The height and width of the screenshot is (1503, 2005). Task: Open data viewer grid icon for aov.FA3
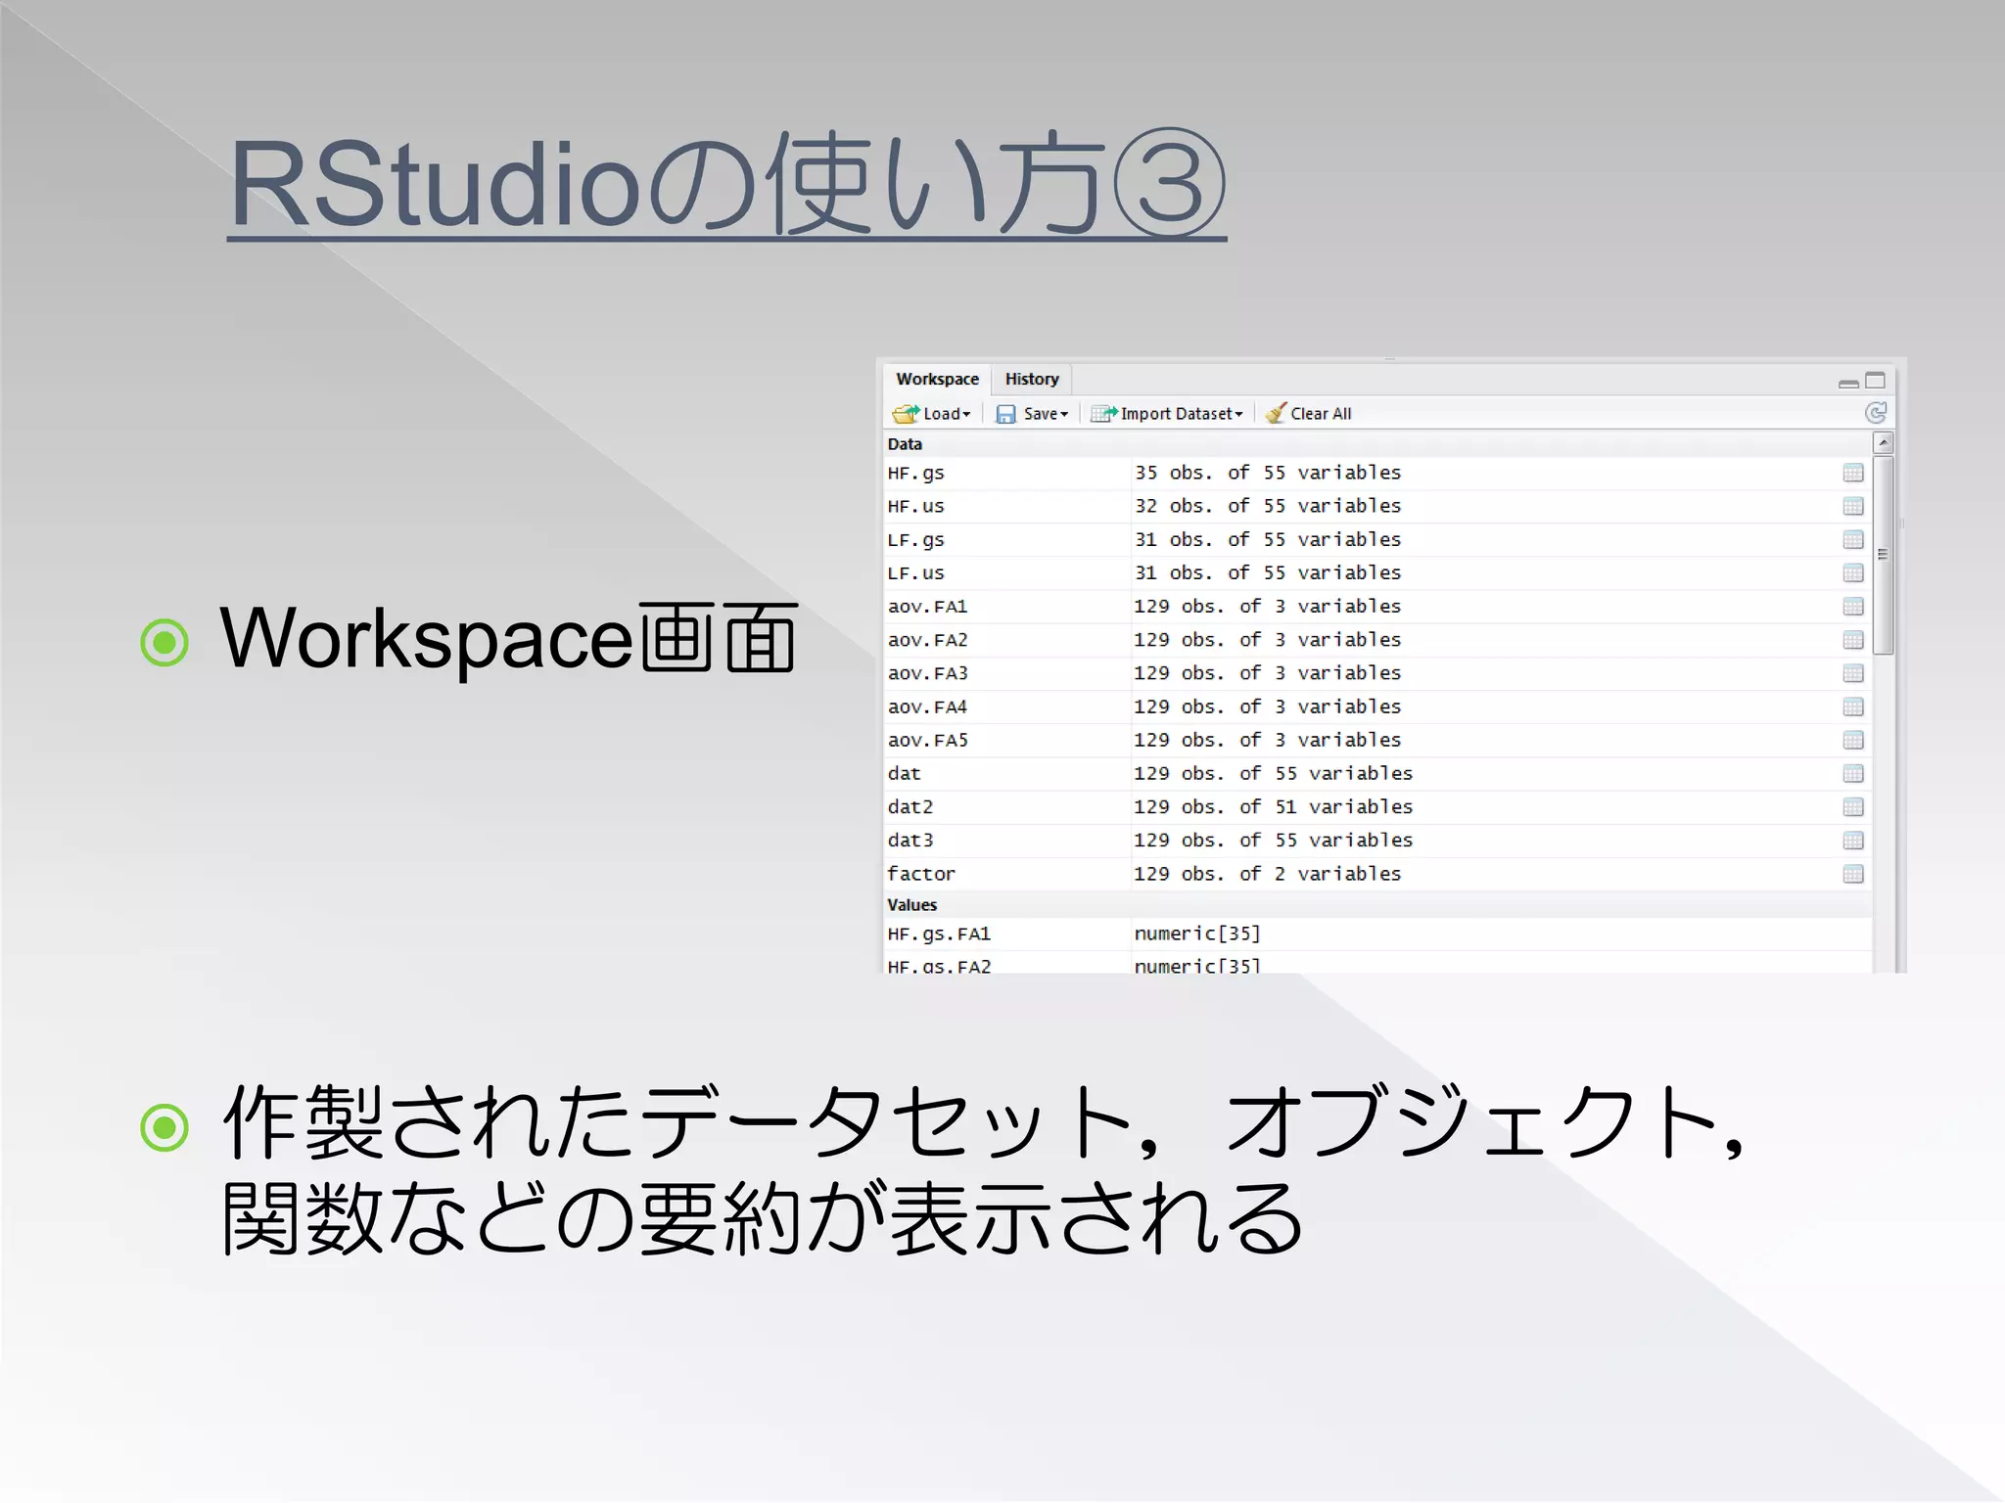[x=1852, y=673]
